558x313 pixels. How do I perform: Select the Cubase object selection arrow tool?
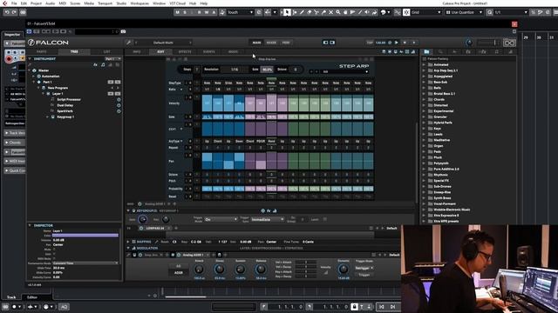coord(287,12)
